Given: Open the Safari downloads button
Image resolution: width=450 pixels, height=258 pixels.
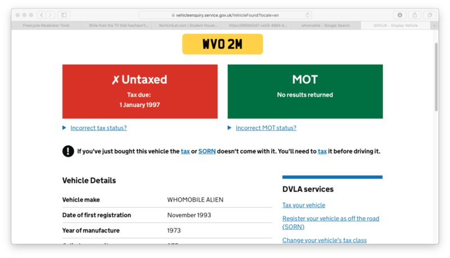Looking at the screenshot, I should (x=400, y=15).
